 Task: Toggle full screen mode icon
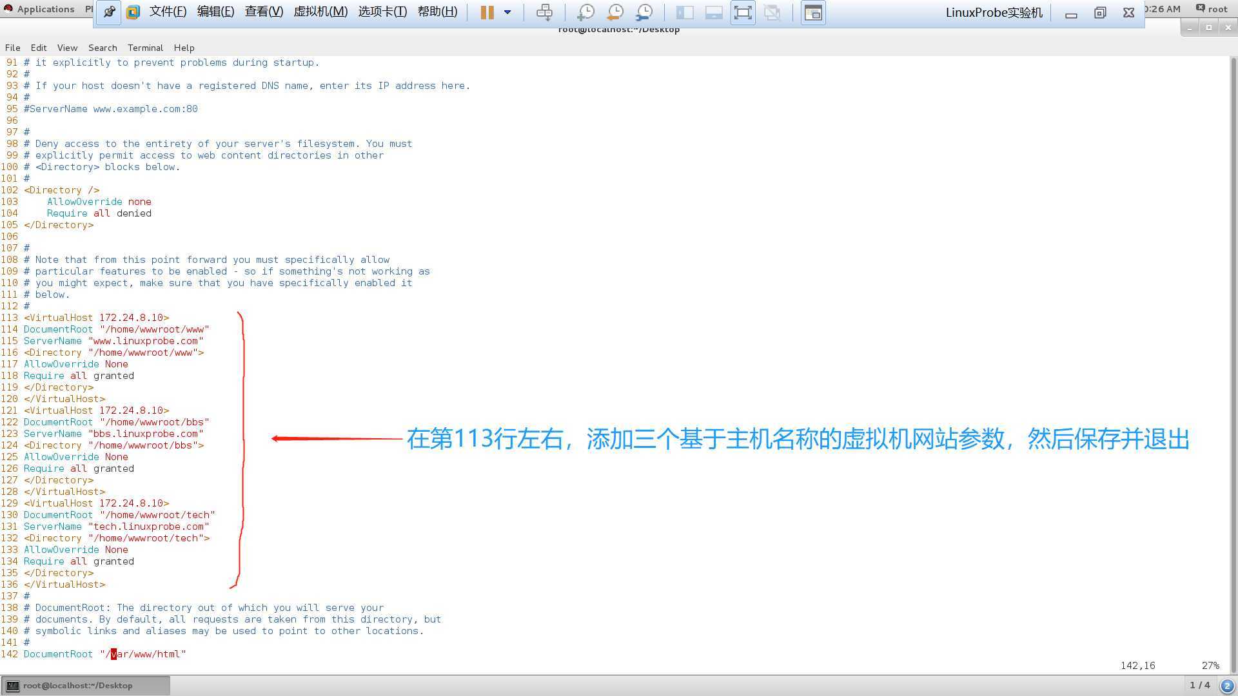tap(743, 12)
